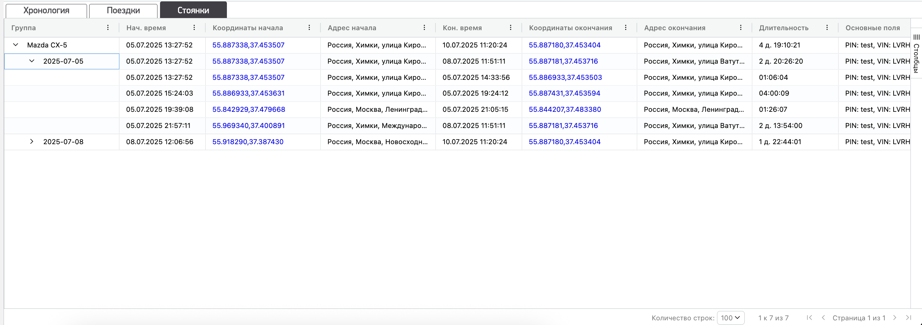The width and height of the screenshot is (922, 325).
Task: Collapse the Mazda CX-5 group
Action: (x=15, y=45)
